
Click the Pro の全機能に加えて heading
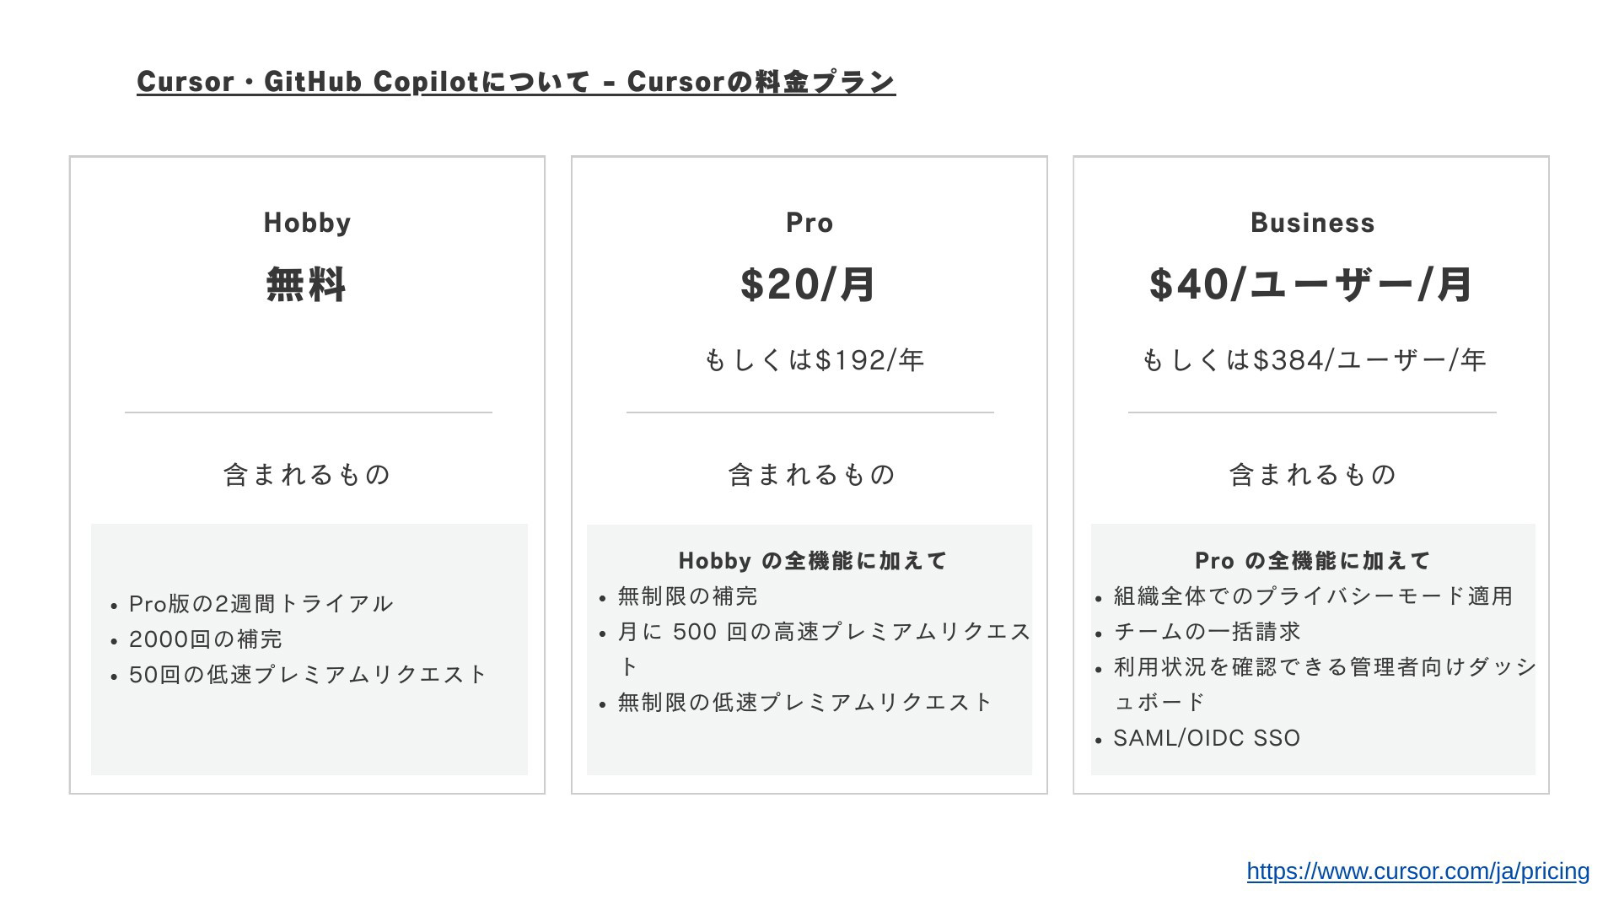(x=1313, y=561)
